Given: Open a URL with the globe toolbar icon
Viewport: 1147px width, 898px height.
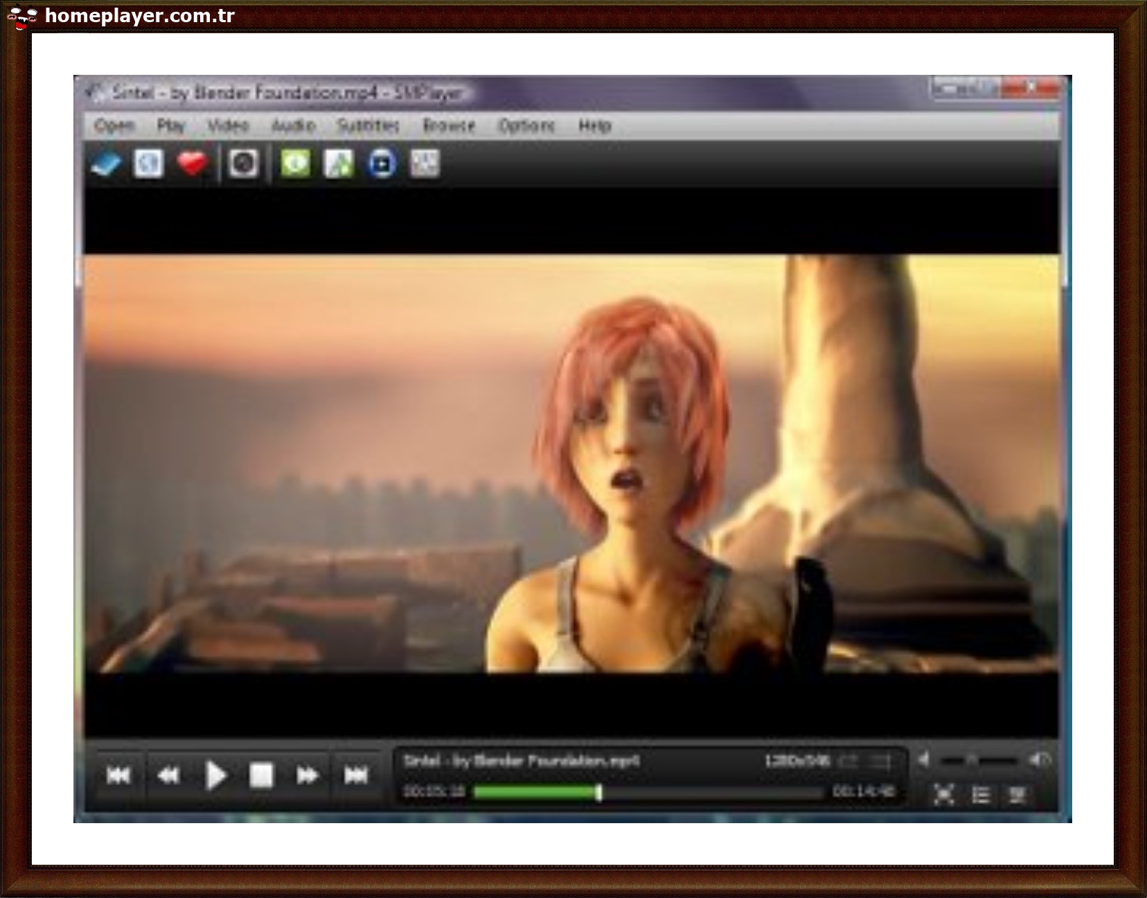Looking at the screenshot, I should point(149,164).
